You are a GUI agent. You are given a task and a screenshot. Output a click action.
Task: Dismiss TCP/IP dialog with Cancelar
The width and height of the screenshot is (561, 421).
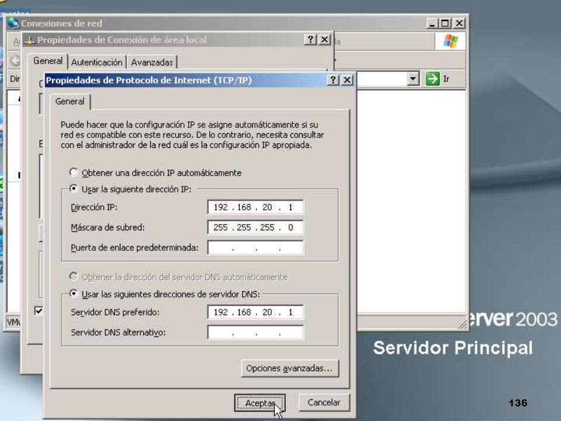pos(324,402)
